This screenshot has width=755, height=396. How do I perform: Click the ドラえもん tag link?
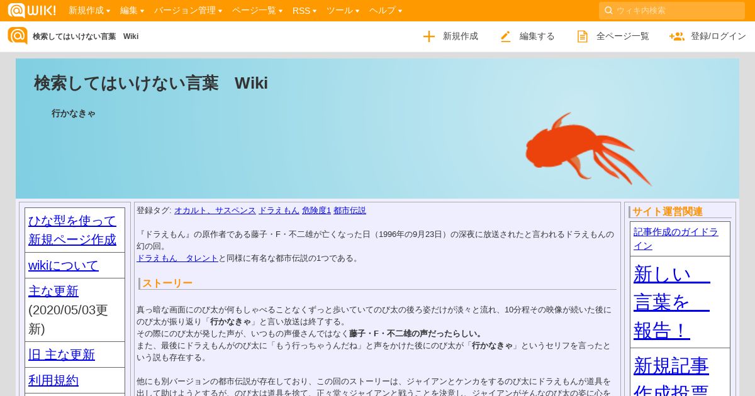point(279,211)
